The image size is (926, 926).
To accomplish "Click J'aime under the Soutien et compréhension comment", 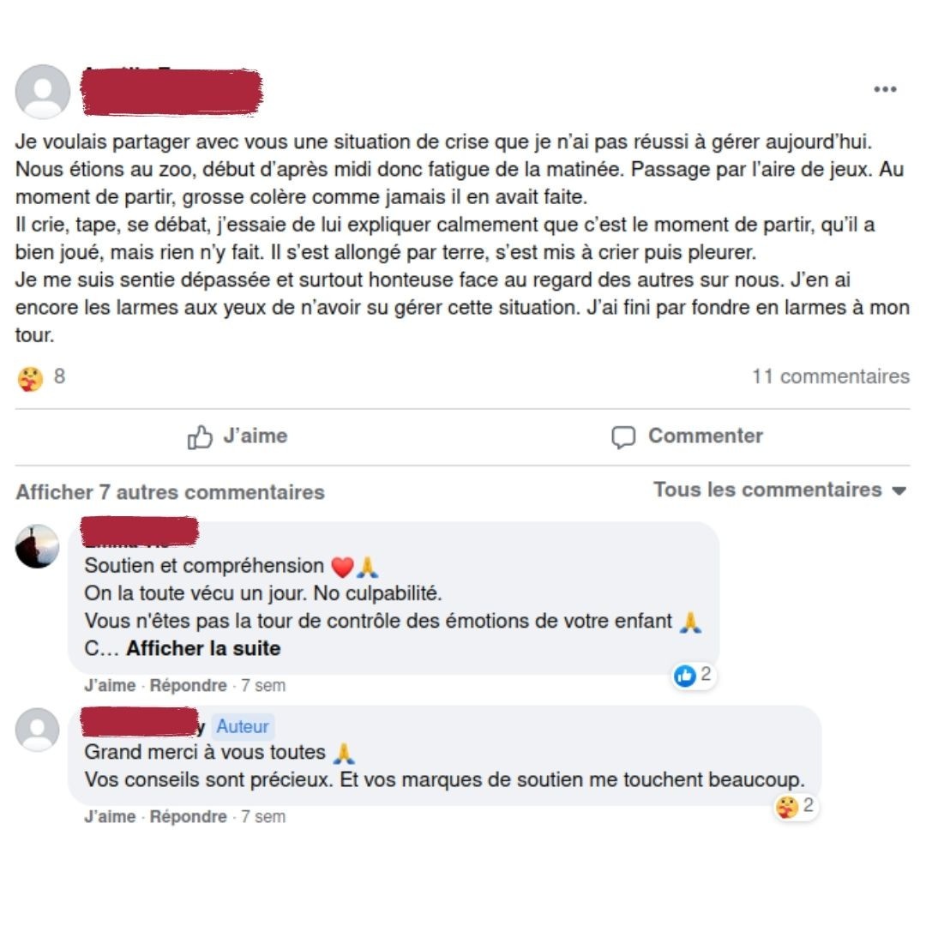I will (x=110, y=685).
